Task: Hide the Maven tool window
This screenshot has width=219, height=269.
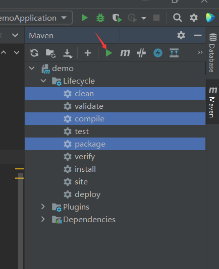Action: [x=198, y=35]
